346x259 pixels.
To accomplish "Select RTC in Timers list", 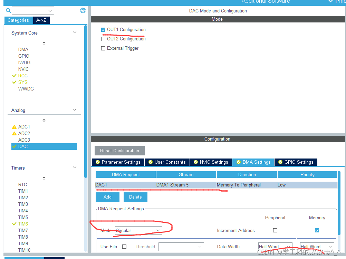I will [x=22, y=184].
